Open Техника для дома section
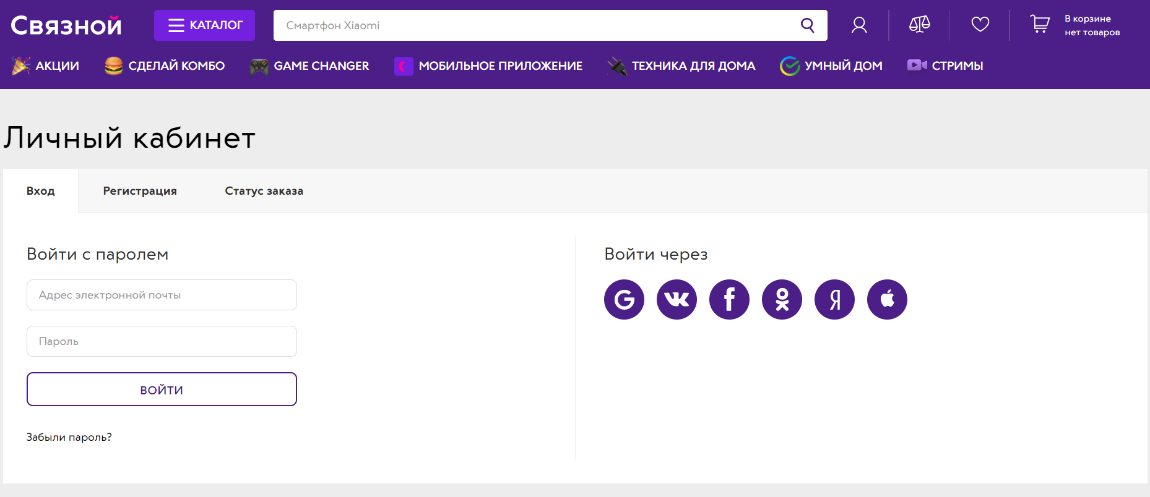Image resolution: width=1150 pixels, height=497 pixels. pyautogui.click(x=681, y=66)
